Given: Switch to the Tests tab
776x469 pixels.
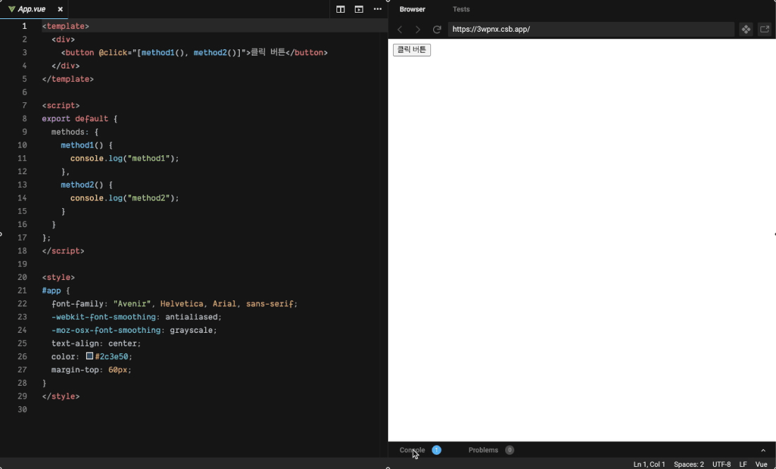Looking at the screenshot, I should 461,9.
